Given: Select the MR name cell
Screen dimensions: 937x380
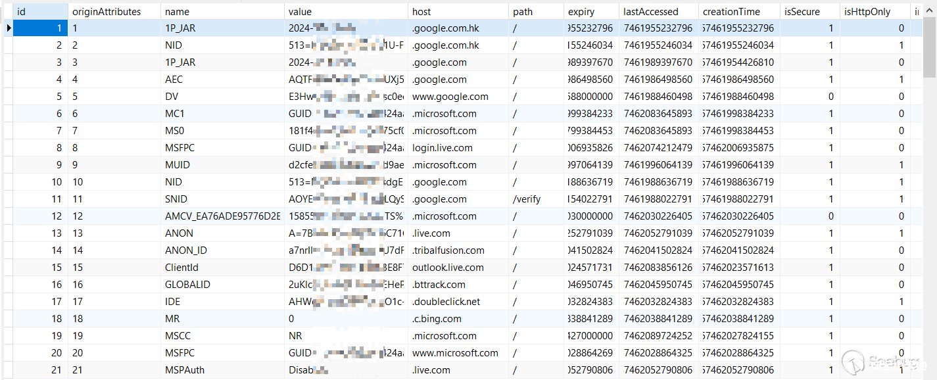Looking at the screenshot, I should 222,319.
